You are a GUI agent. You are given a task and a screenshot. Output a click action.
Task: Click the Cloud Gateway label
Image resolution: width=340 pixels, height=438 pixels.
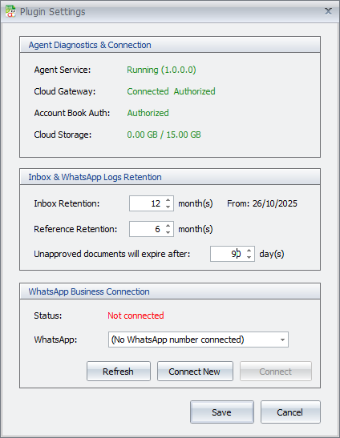65,91
